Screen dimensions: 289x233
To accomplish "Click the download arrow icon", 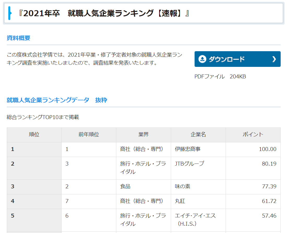I will tap(202, 59).
